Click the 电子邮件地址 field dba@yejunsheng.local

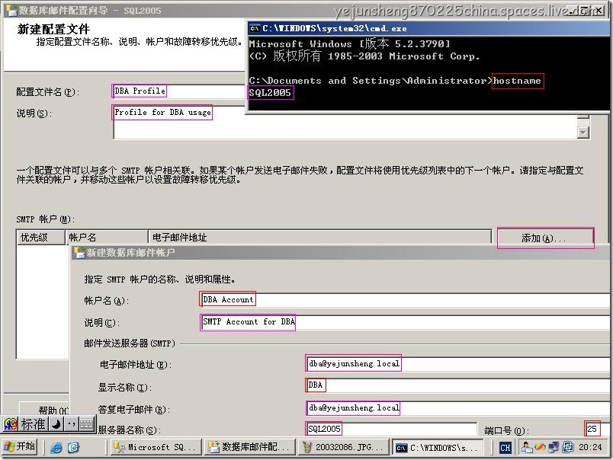tap(457, 364)
